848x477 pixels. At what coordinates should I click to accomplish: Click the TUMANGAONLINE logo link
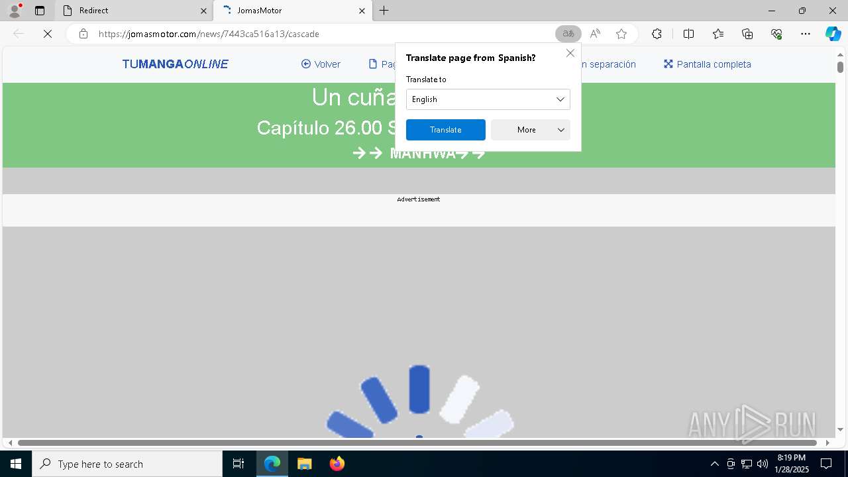(x=175, y=64)
